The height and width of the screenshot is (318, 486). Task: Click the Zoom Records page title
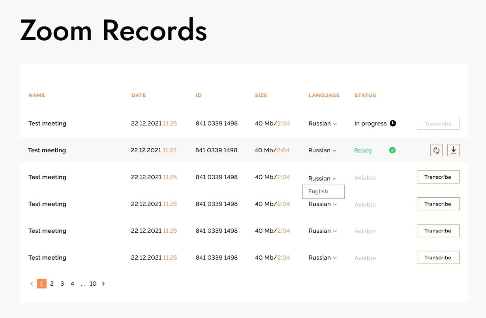click(113, 30)
